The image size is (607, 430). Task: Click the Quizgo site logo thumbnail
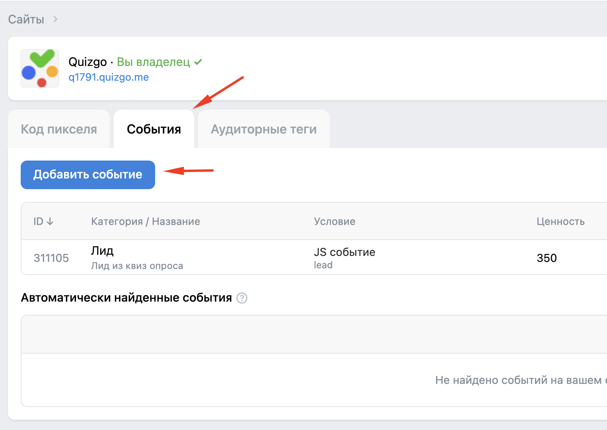tap(40, 68)
